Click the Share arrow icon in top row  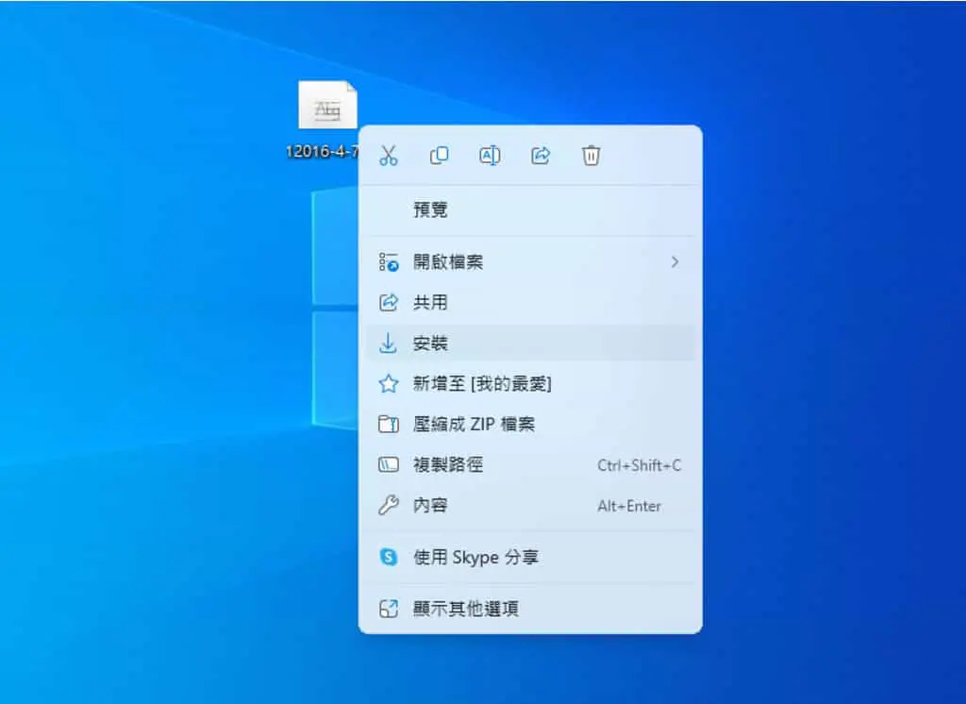coord(541,156)
